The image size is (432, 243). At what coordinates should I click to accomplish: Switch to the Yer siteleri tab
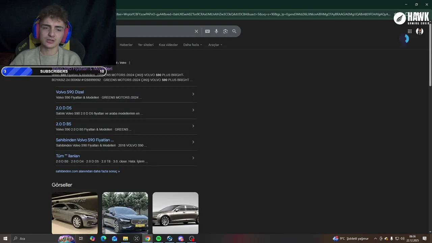coord(146,45)
